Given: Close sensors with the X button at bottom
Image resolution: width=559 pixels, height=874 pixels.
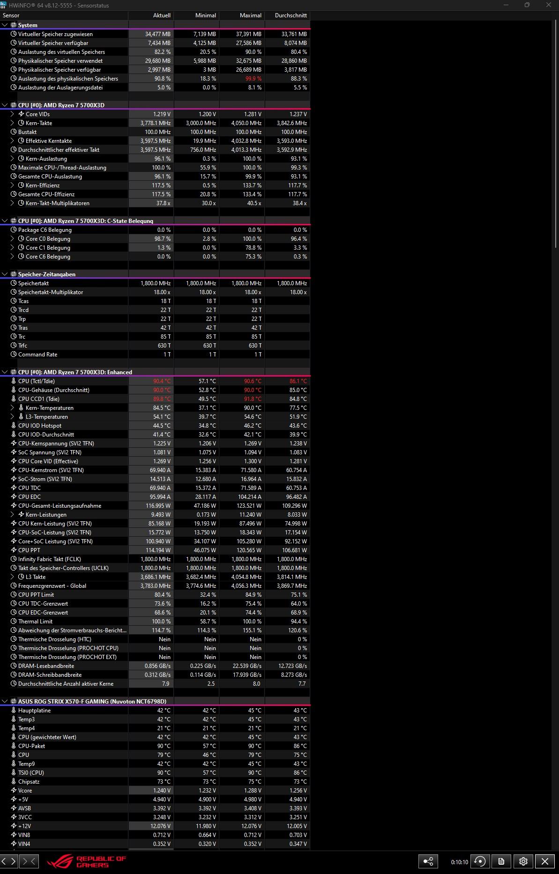Looking at the screenshot, I should [544, 861].
